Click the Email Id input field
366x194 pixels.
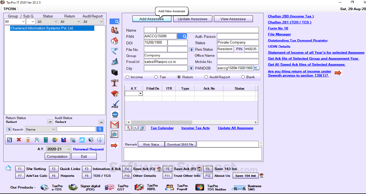(165, 62)
